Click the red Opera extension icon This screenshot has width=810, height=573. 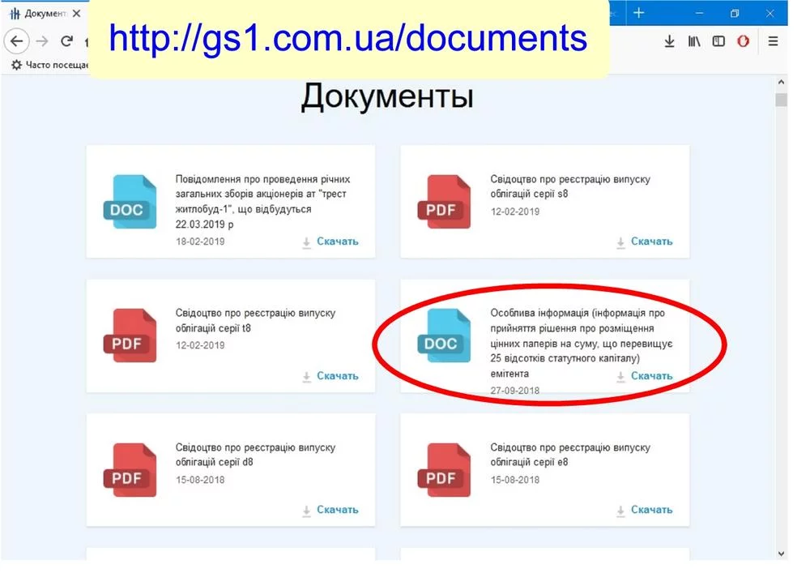(x=744, y=41)
